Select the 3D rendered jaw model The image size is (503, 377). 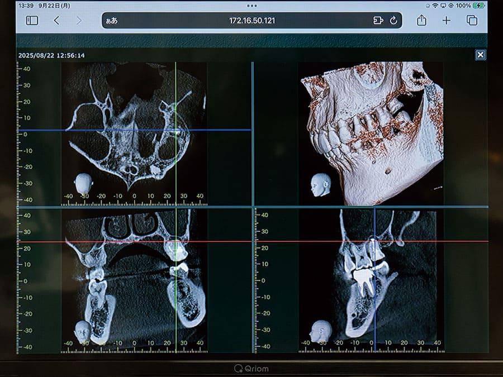pos(369,134)
